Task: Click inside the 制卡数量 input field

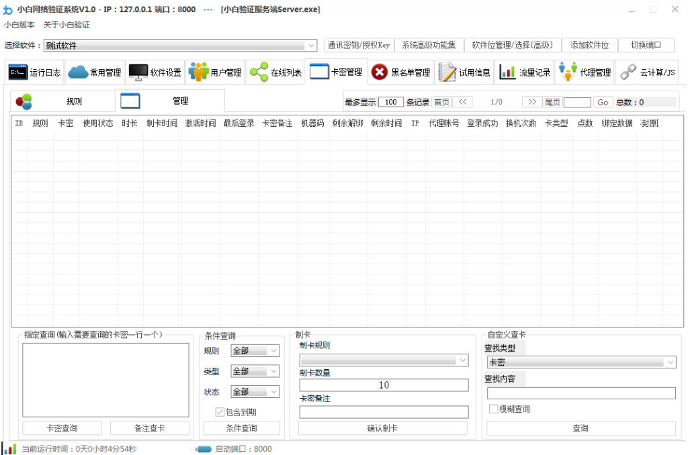Action: [x=384, y=385]
